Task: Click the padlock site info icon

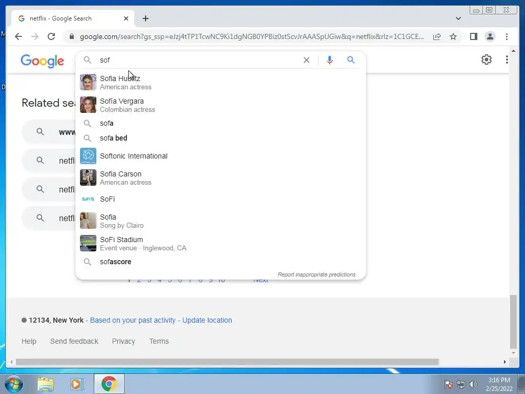Action: (x=71, y=36)
